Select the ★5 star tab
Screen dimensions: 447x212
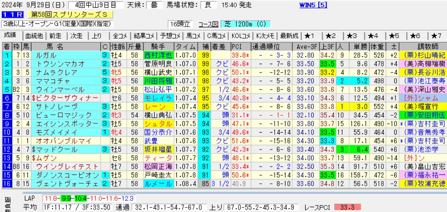pyautogui.click(x=394, y=35)
